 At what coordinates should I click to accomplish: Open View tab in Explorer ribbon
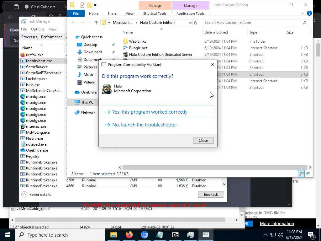[129, 13]
